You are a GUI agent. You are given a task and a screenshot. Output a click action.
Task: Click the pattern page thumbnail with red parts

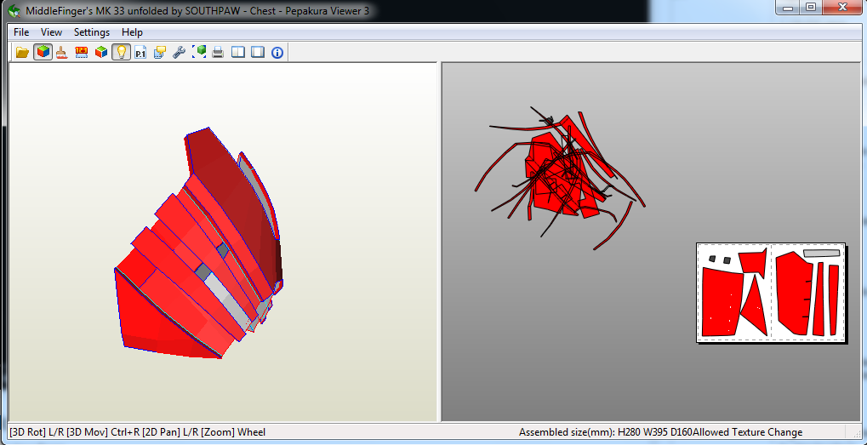(771, 293)
